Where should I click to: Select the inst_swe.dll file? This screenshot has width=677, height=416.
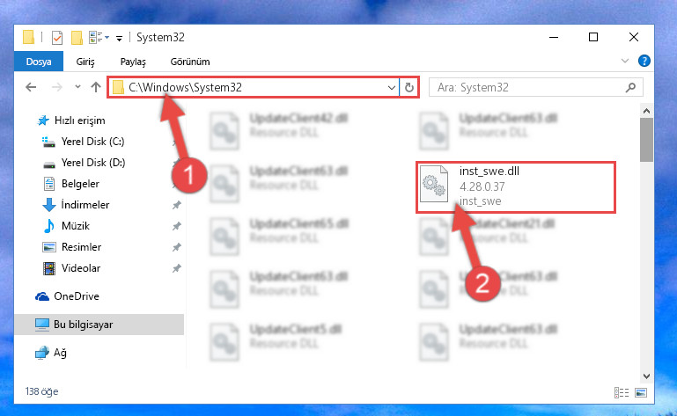coord(516,186)
